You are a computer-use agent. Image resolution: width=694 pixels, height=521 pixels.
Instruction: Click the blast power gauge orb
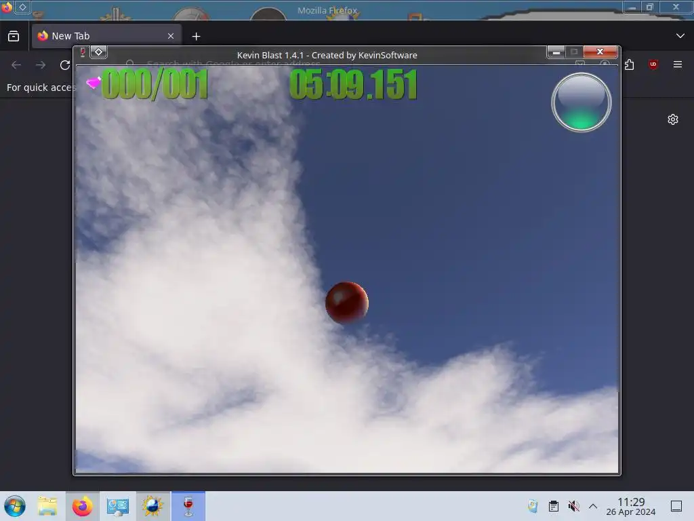(581, 102)
